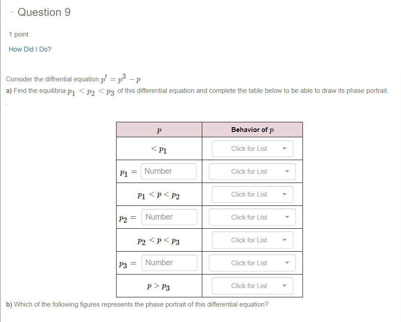
Task: Open the dropdown beside the p3 row
Action: pos(252,263)
